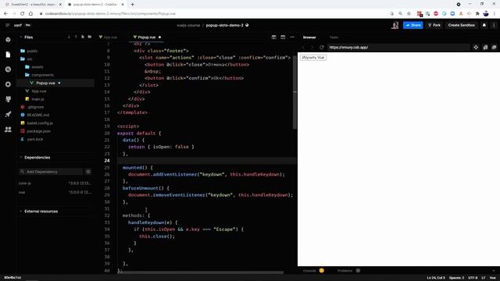Switch to the Tests preview tab
This screenshot has width=500, height=281.
click(x=334, y=37)
